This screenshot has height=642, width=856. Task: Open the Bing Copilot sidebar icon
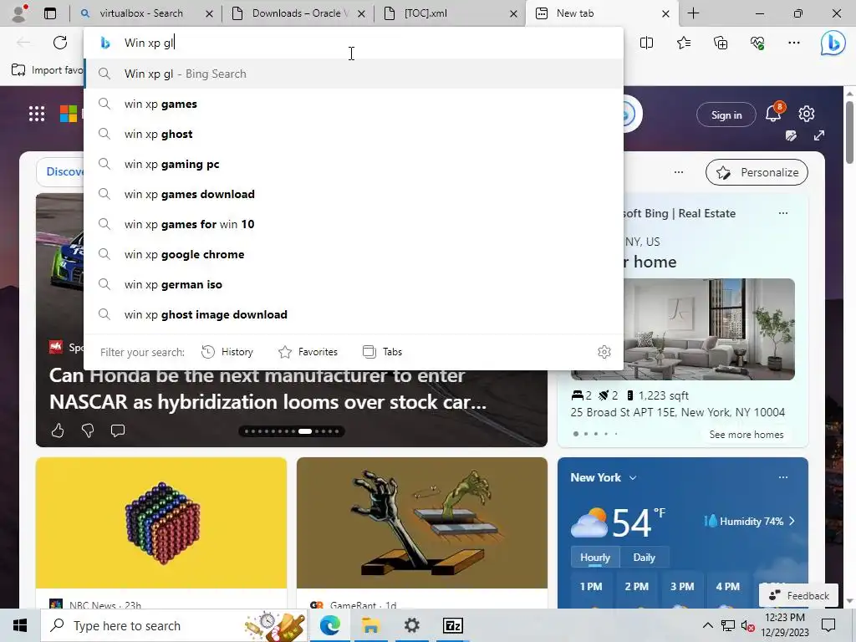click(833, 43)
